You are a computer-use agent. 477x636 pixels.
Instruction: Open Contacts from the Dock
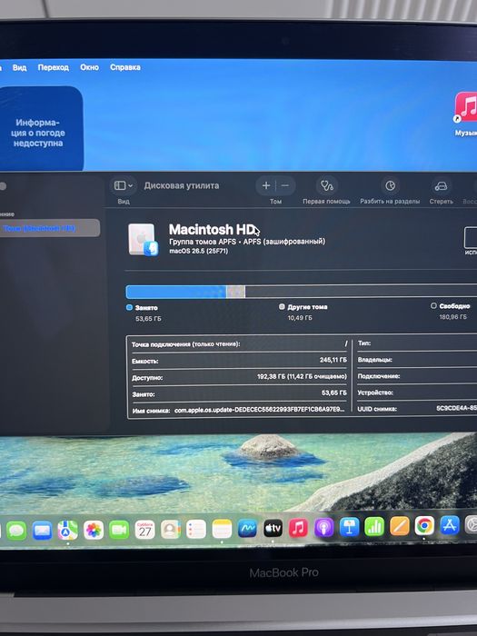point(171,530)
